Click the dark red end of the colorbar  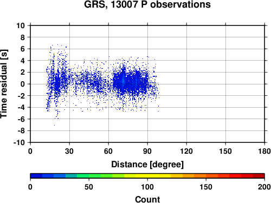pos(259,176)
